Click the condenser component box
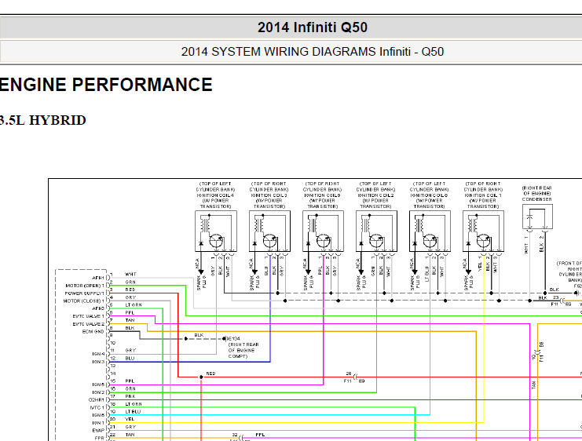The height and width of the screenshot is (441, 582). [537, 217]
